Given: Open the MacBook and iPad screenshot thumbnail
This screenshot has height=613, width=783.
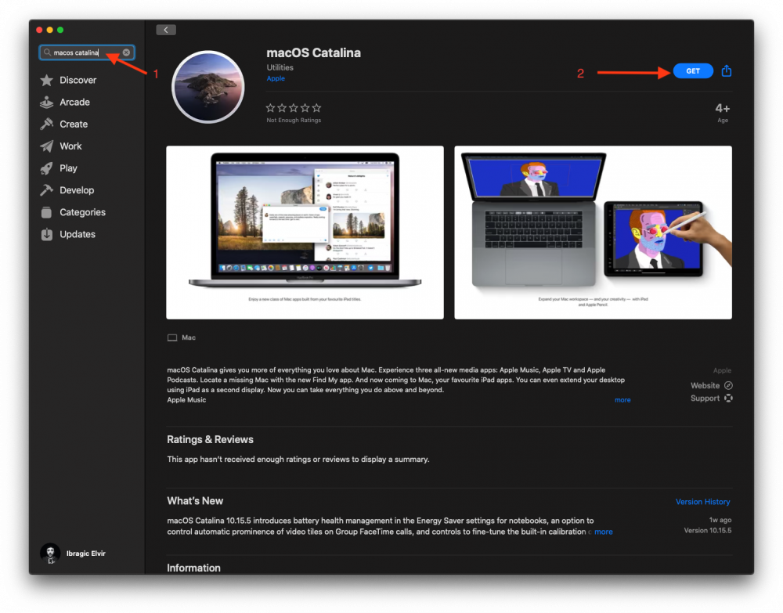Looking at the screenshot, I should pos(594,233).
